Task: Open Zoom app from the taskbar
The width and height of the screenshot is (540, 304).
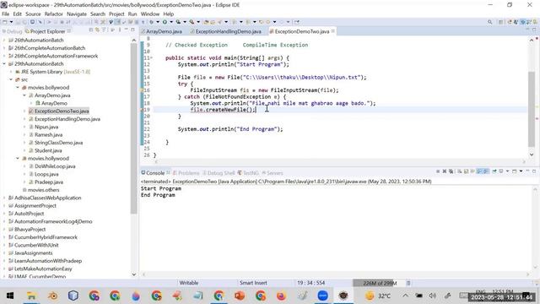Action: 322,296
